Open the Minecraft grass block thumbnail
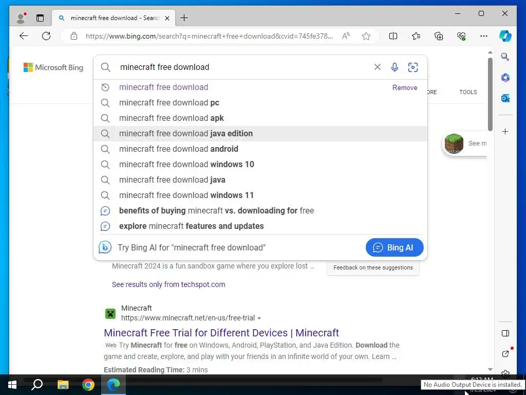Image resolution: width=526 pixels, height=395 pixels. click(454, 143)
